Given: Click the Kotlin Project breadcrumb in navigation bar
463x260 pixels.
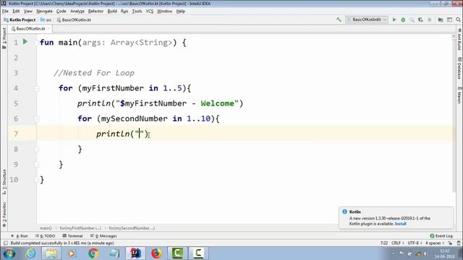Looking at the screenshot, I should [x=20, y=19].
